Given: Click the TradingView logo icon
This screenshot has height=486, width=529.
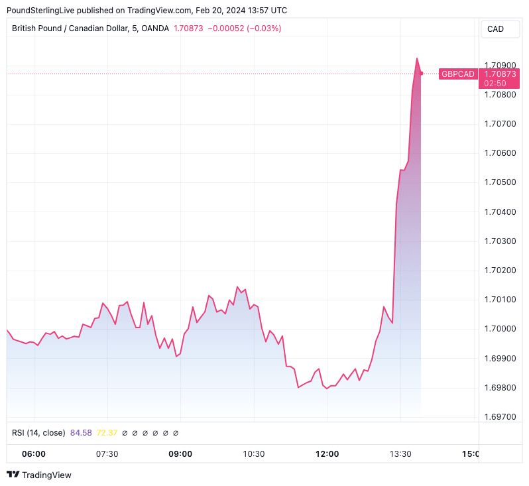Looking at the screenshot, I should pos(13,475).
